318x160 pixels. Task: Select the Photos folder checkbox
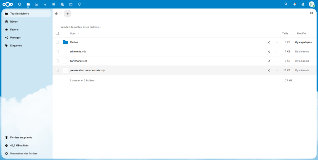[57, 42]
